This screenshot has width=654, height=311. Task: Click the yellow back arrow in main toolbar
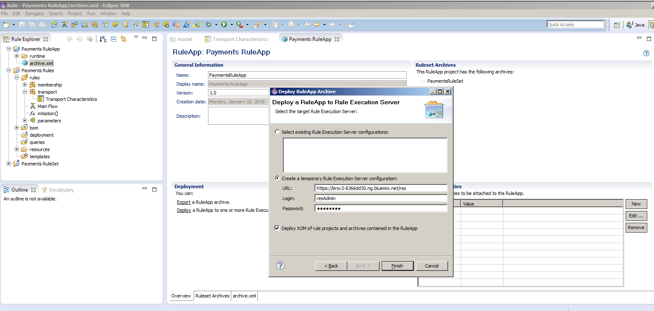pos(316,24)
